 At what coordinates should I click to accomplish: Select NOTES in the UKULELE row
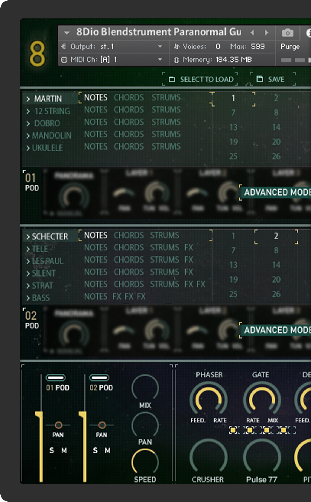coord(96,146)
